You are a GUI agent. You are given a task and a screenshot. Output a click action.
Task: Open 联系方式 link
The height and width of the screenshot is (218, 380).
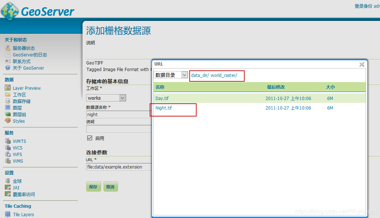click(x=22, y=61)
